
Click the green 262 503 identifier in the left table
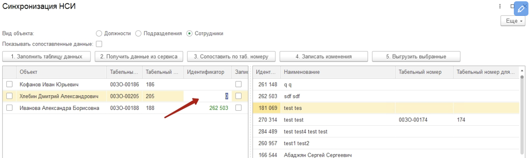218,108
